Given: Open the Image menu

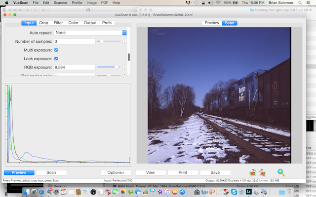Looking at the screenshot, I should (91, 2).
